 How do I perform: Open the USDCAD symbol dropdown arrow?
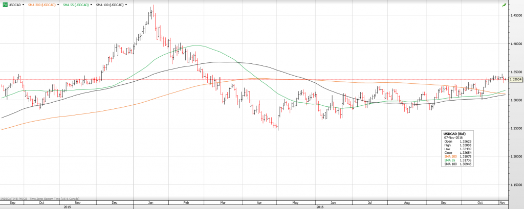pos(23,5)
